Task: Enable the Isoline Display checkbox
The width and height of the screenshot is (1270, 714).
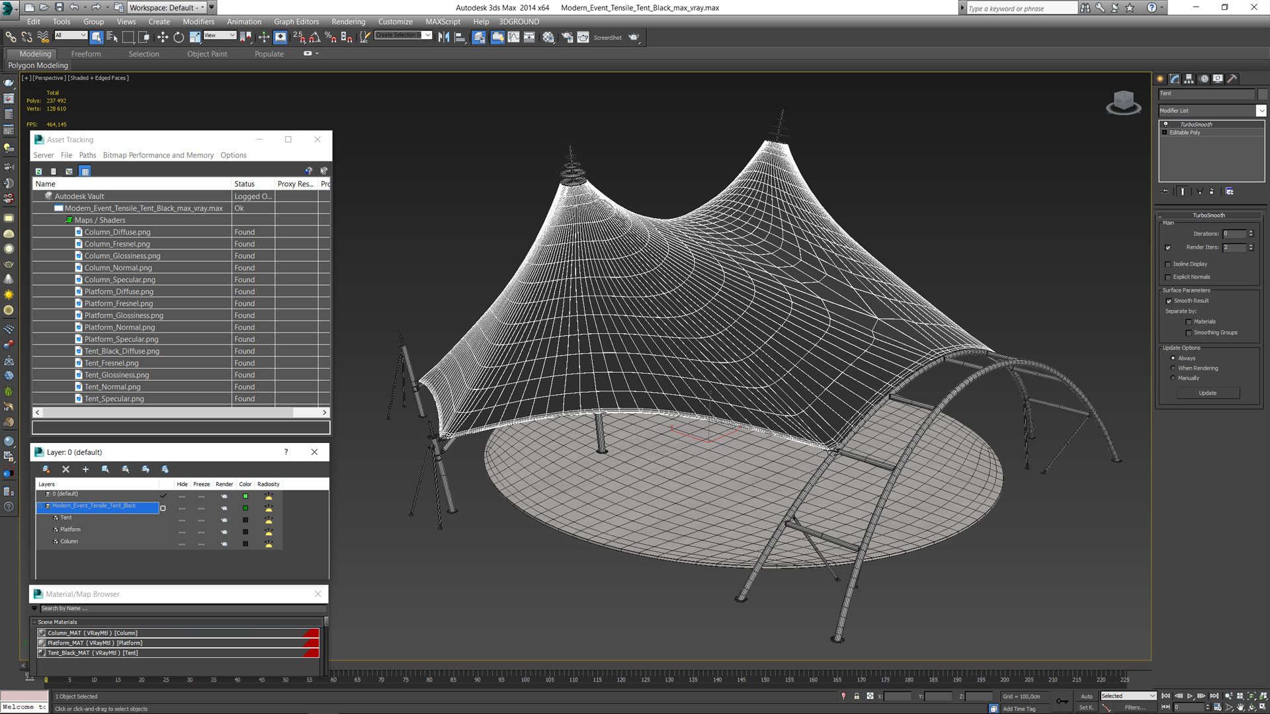Action: [x=1168, y=264]
